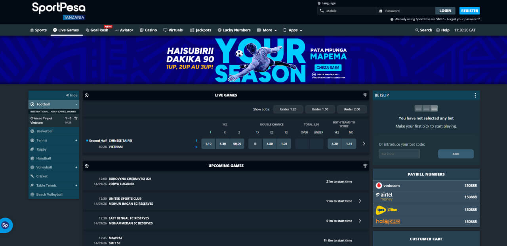Collapse the Football sport category
507x246 pixels.
pyautogui.click(x=54, y=104)
